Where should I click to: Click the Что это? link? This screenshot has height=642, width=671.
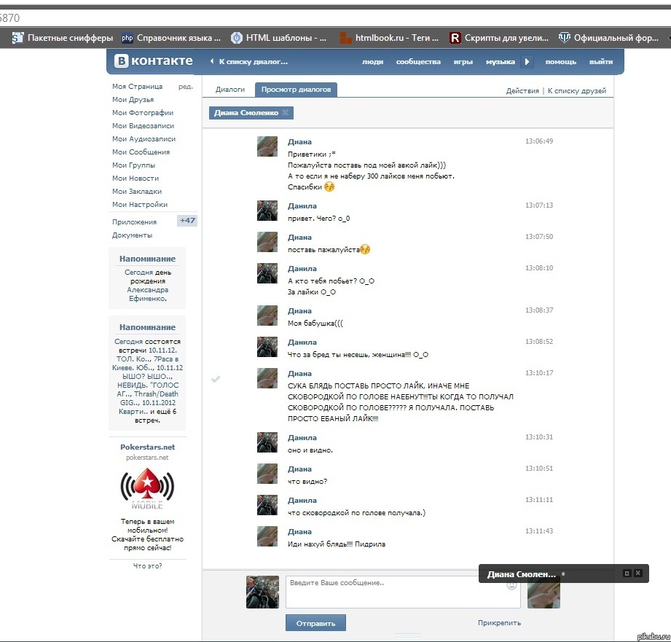click(148, 565)
